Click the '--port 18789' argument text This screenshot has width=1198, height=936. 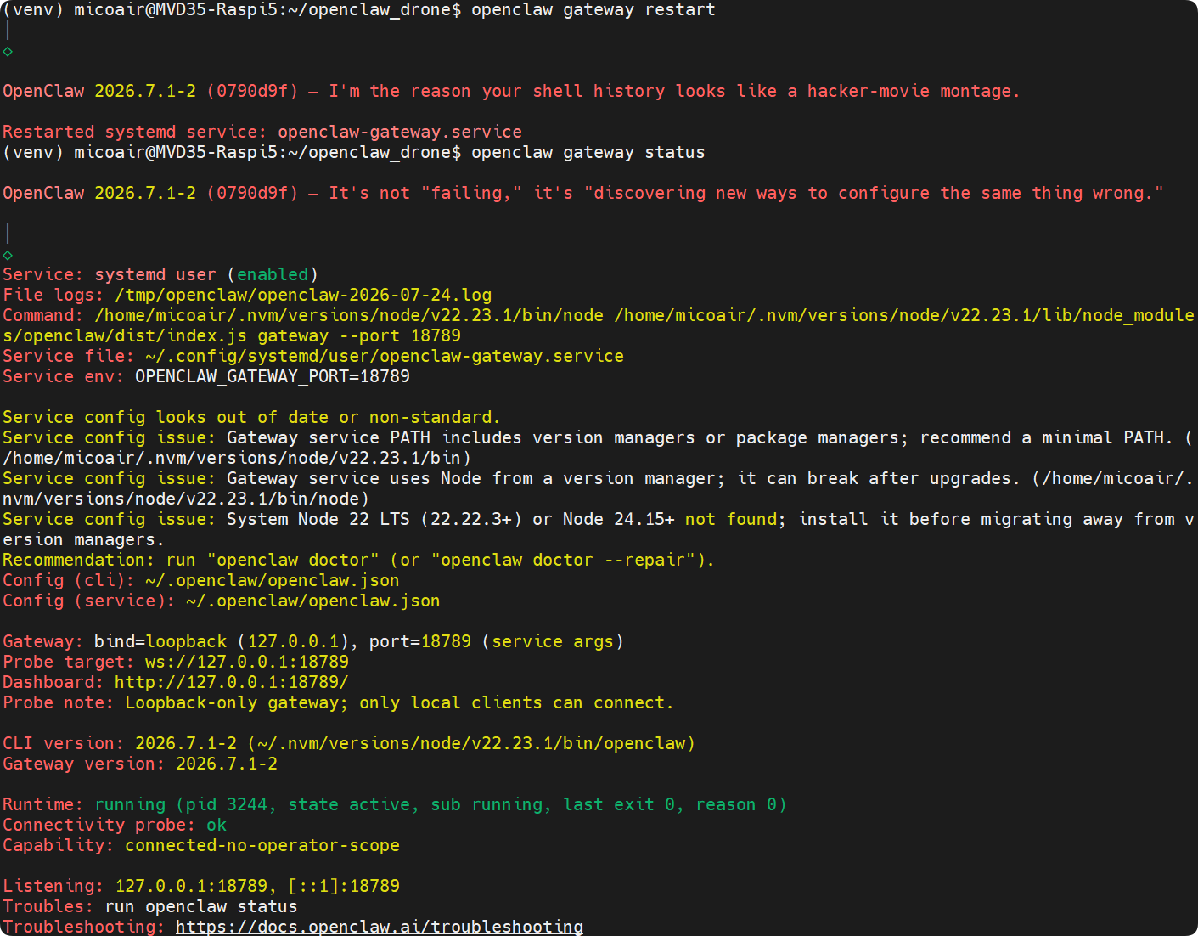click(x=400, y=335)
